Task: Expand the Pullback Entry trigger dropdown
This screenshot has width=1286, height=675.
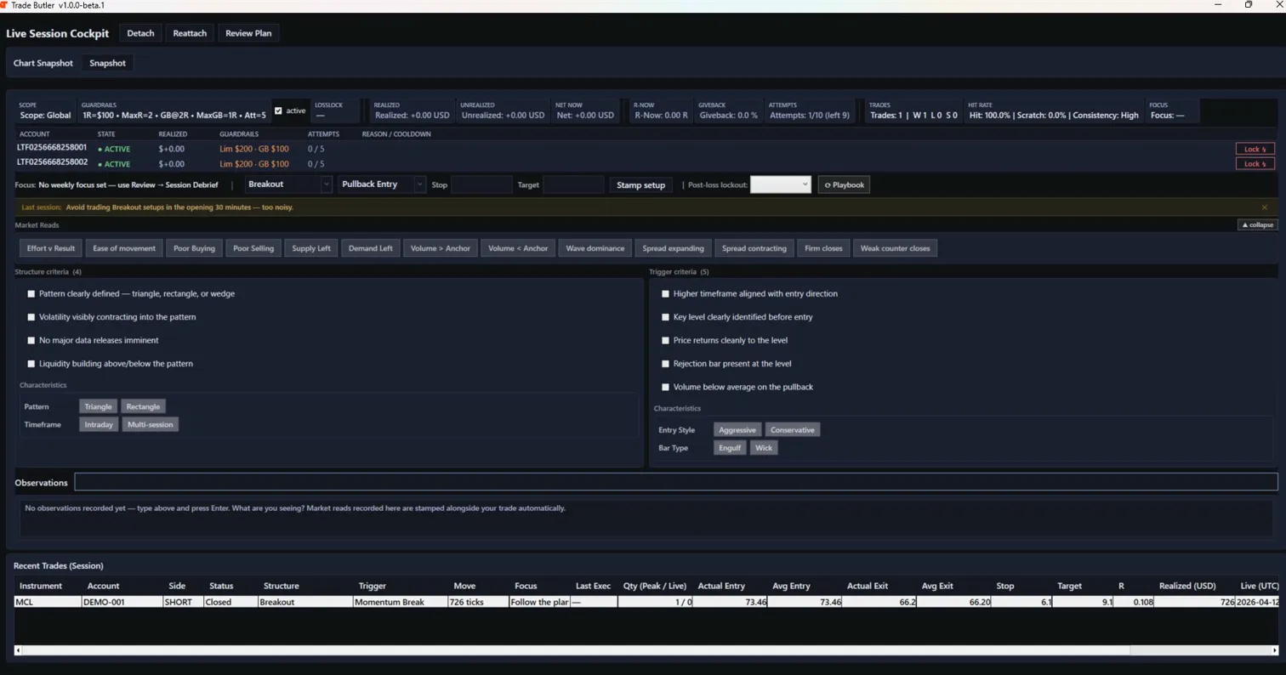Action: pos(383,184)
